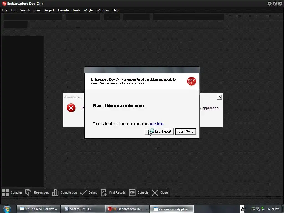Open the Window menu

[x=103, y=10]
